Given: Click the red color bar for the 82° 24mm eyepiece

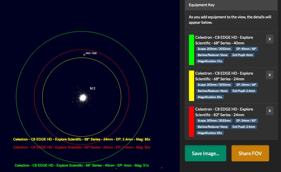Looking at the screenshot, I should [192, 122].
